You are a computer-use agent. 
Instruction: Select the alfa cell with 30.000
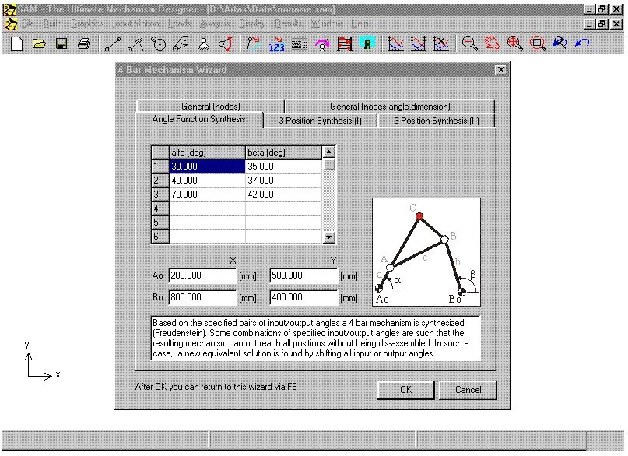click(x=207, y=167)
